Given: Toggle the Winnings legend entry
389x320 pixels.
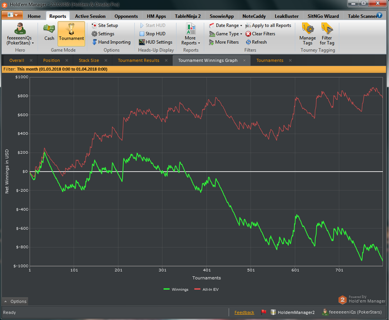Looking at the screenshot, I should tap(176, 289).
